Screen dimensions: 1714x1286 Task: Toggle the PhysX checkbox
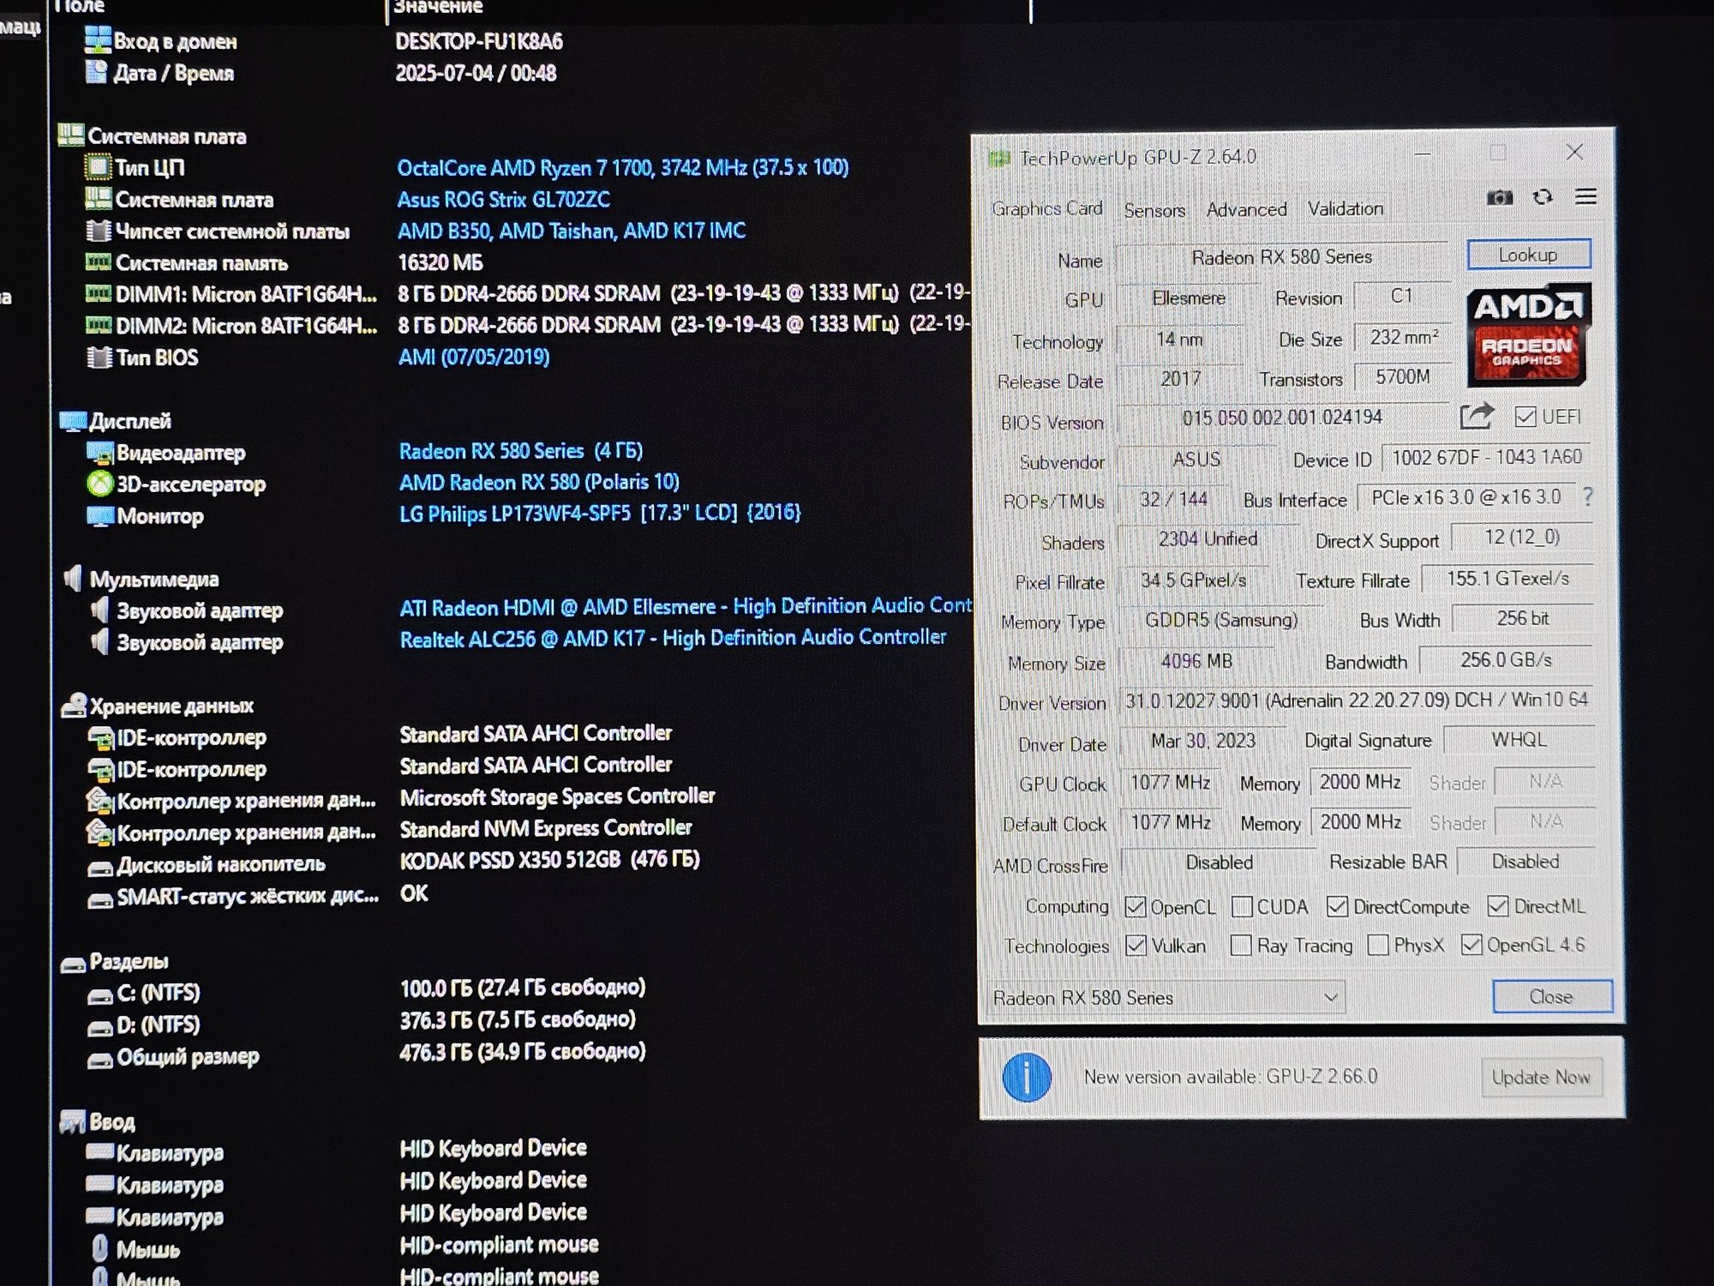click(1378, 945)
